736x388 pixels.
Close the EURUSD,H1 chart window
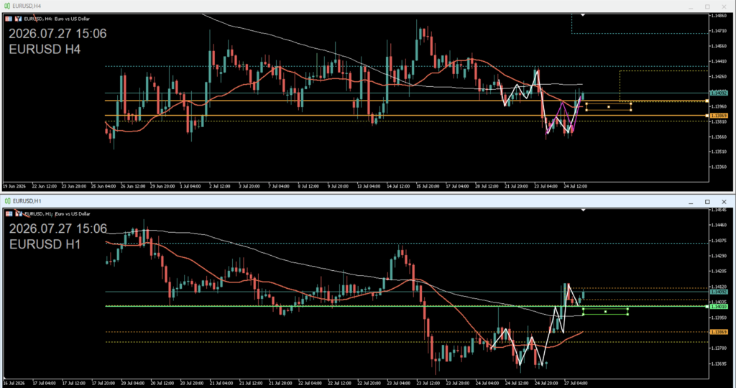tap(724, 202)
